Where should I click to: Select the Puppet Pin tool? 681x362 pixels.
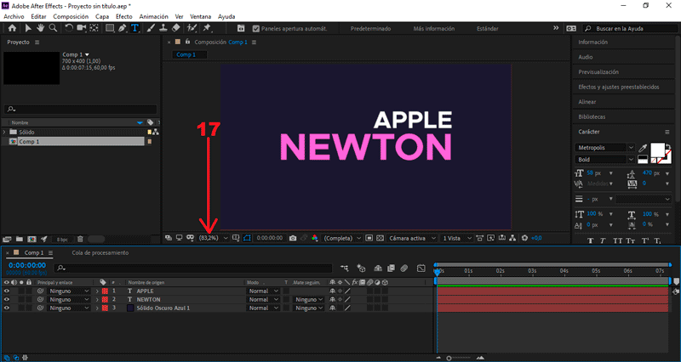[x=207, y=28]
